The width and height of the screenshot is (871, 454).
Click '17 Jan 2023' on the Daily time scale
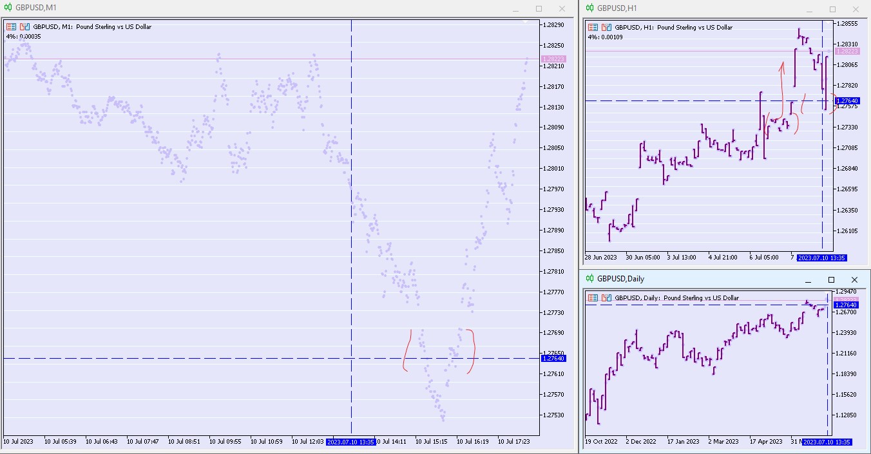pyautogui.click(x=684, y=442)
